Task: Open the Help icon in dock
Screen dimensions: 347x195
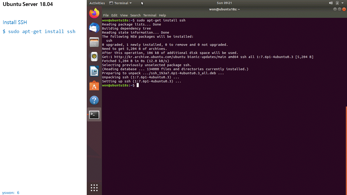Action: [x=94, y=100]
